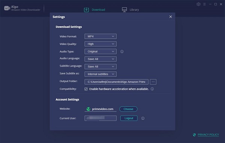Viewport: 225px width, 143px height.
Task: Click the Privacy Policy shield icon
Action: coord(194,135)
